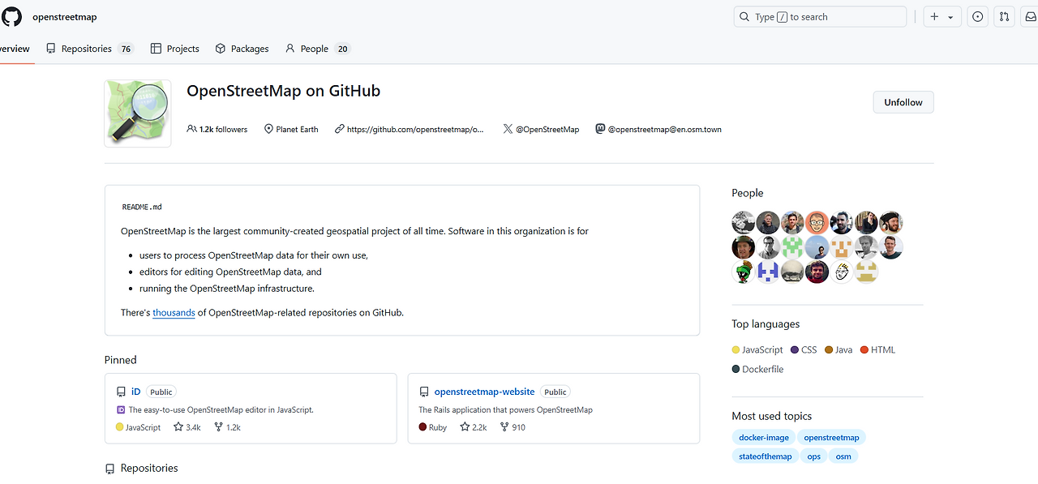
Task: Open the GitHub logo home link
Action: [x=12, y=16]
